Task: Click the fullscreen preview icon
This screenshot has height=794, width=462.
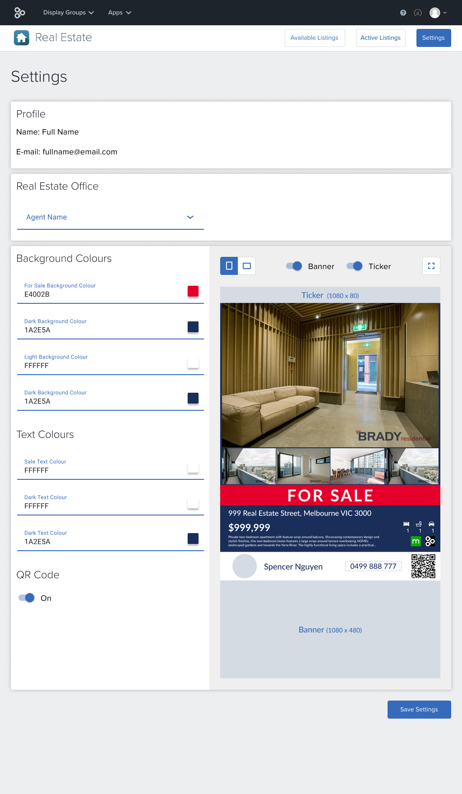Action: click(431, 266)
